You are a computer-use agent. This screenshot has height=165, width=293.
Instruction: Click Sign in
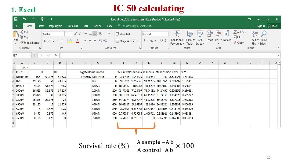point(261,26)
